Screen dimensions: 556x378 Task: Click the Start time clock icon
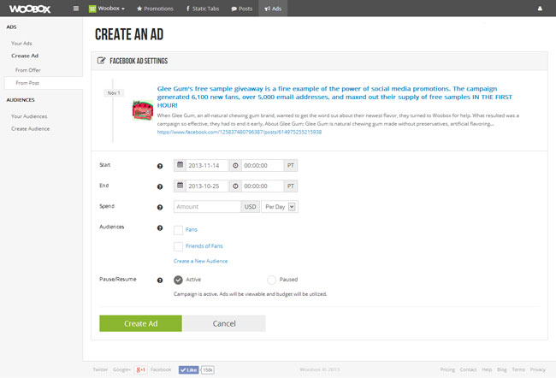235,166
